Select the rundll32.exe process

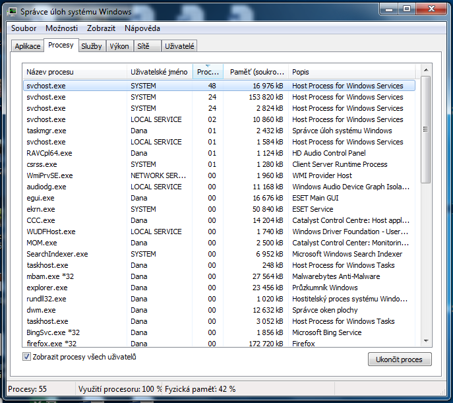[x=219, y=299]
